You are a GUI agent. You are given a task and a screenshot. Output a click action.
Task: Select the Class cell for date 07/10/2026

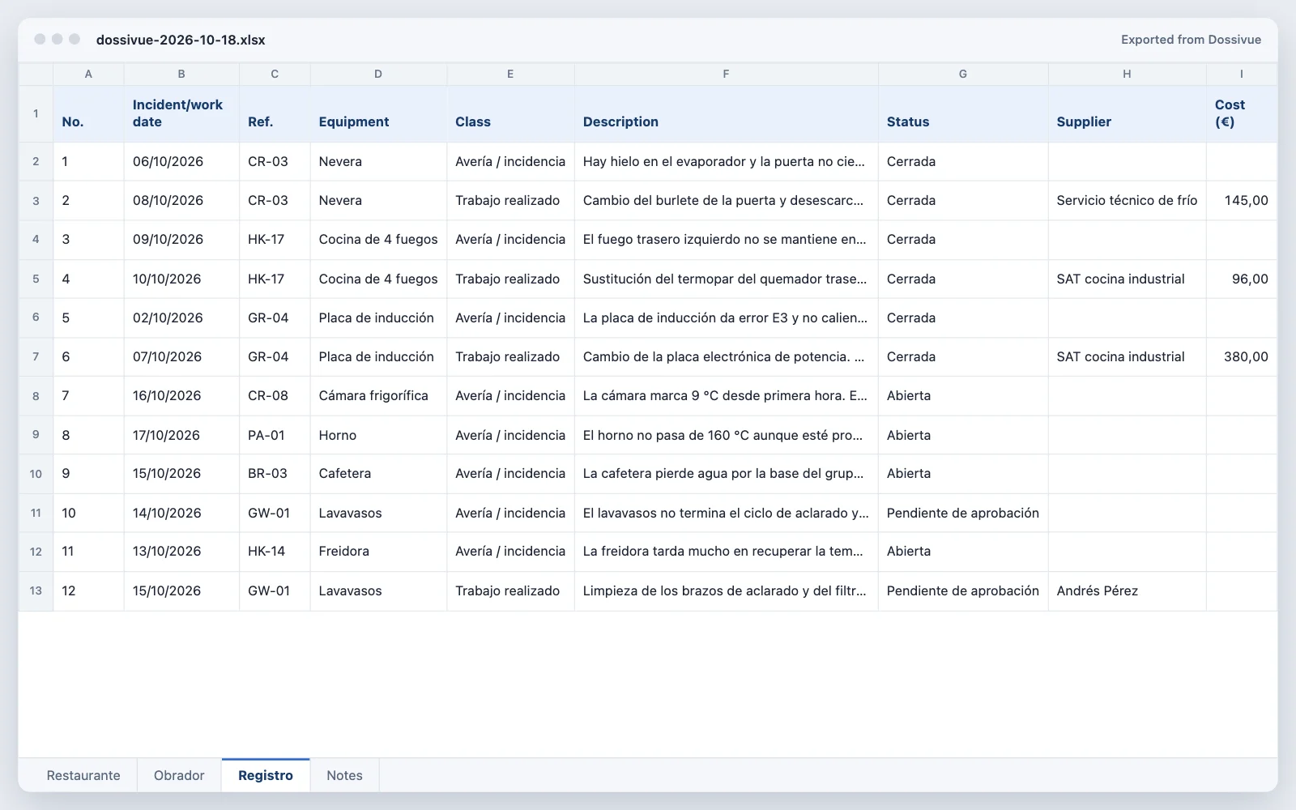click(x=510, y=357)
